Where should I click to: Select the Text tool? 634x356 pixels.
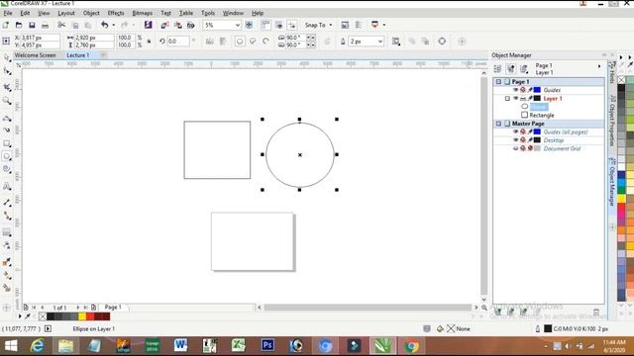(7, 187)
